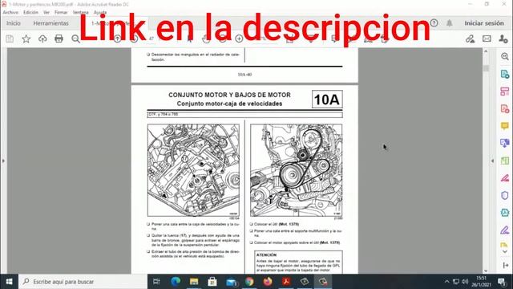The image size is (513, 289).
Task: Click Iniciar sesión to sign in
Action: [484, 23]
